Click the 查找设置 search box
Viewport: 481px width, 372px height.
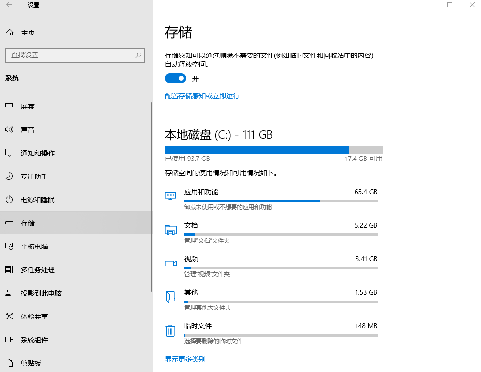75,55
